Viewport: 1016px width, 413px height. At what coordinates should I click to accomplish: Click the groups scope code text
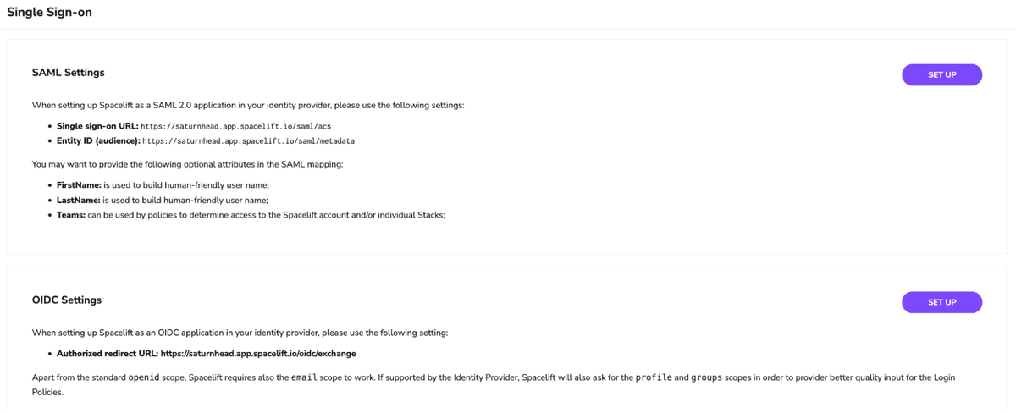click(x=708, y=377)
